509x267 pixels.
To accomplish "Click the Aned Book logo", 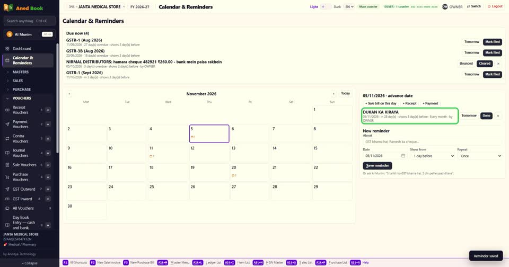I will coord(23,8).
